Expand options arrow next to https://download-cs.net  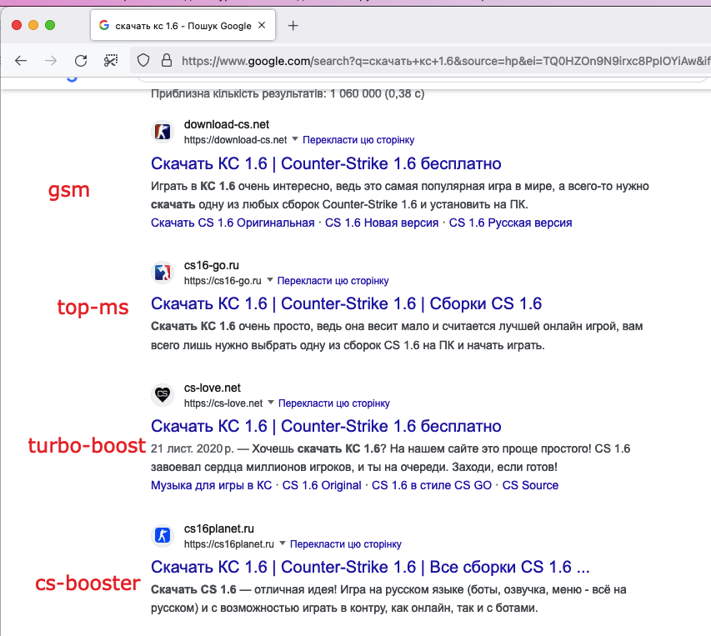tap(295, 138)
